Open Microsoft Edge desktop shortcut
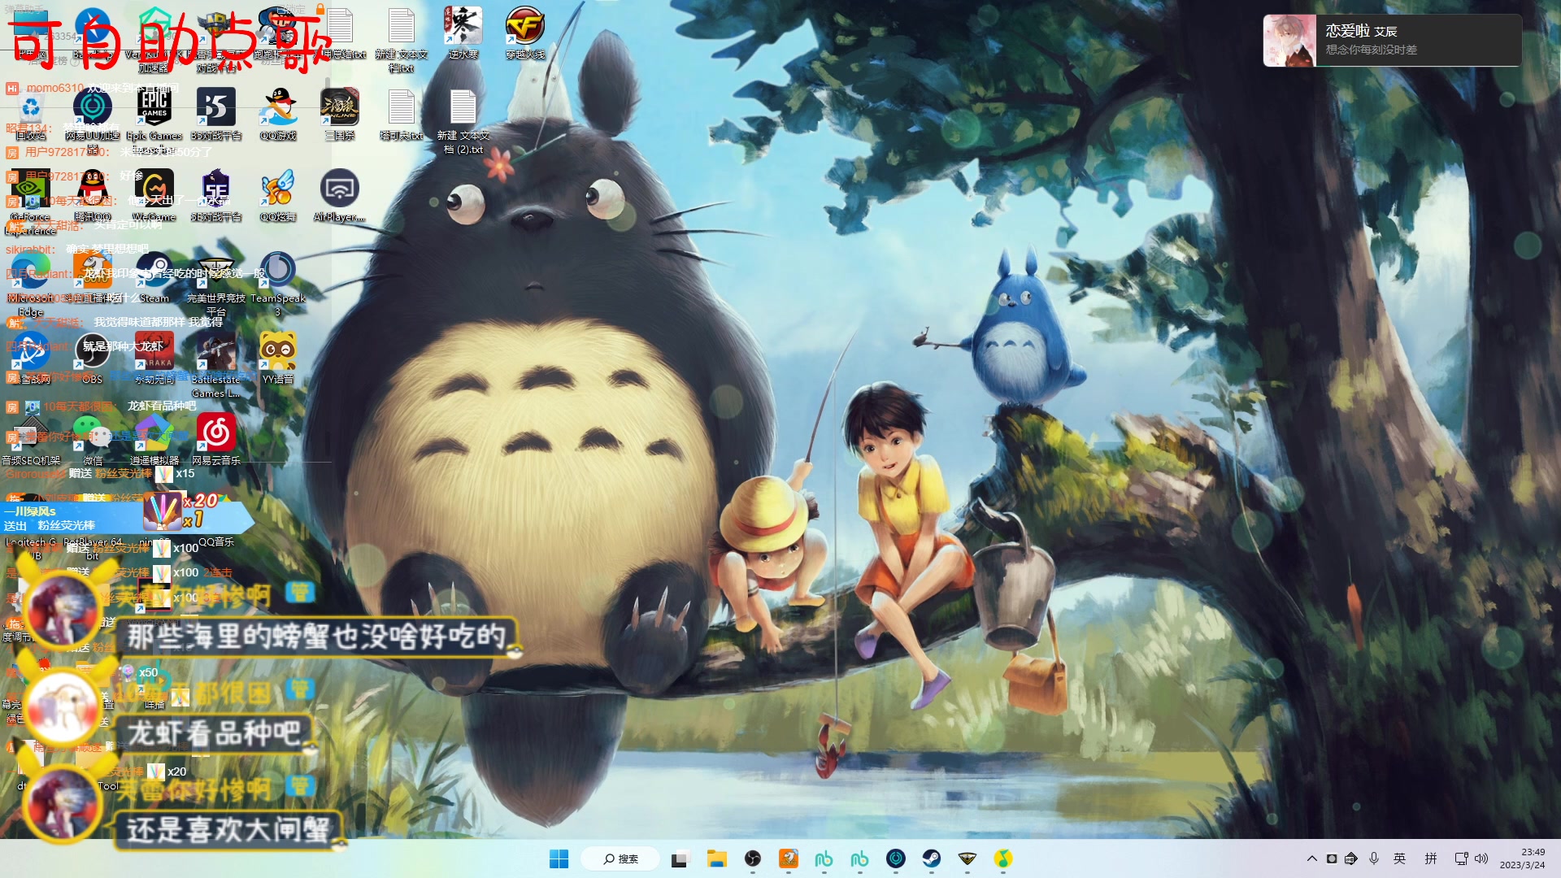 31,283
